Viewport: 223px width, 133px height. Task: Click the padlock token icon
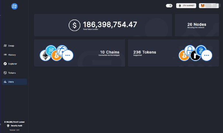pyautogui.click(x=190, y=50)
